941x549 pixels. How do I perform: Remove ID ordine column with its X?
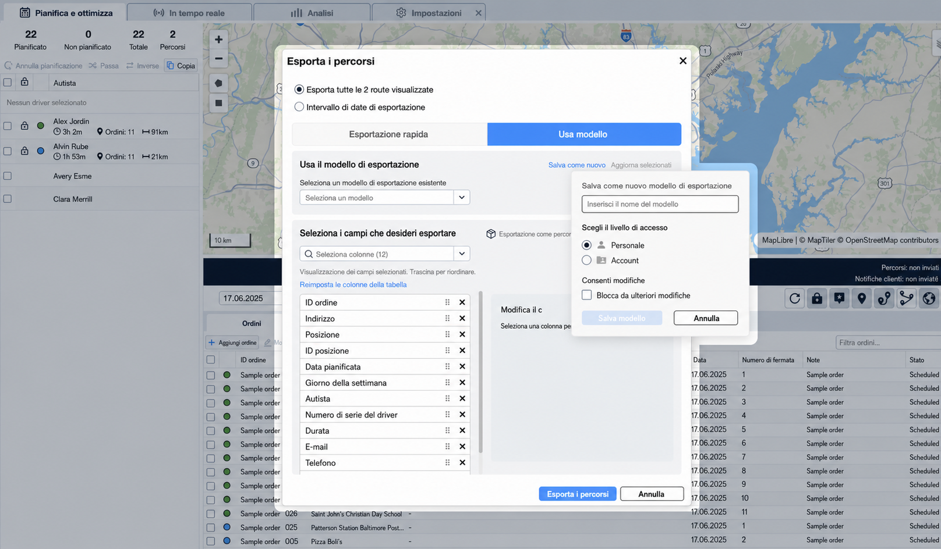tap(462, 302)
